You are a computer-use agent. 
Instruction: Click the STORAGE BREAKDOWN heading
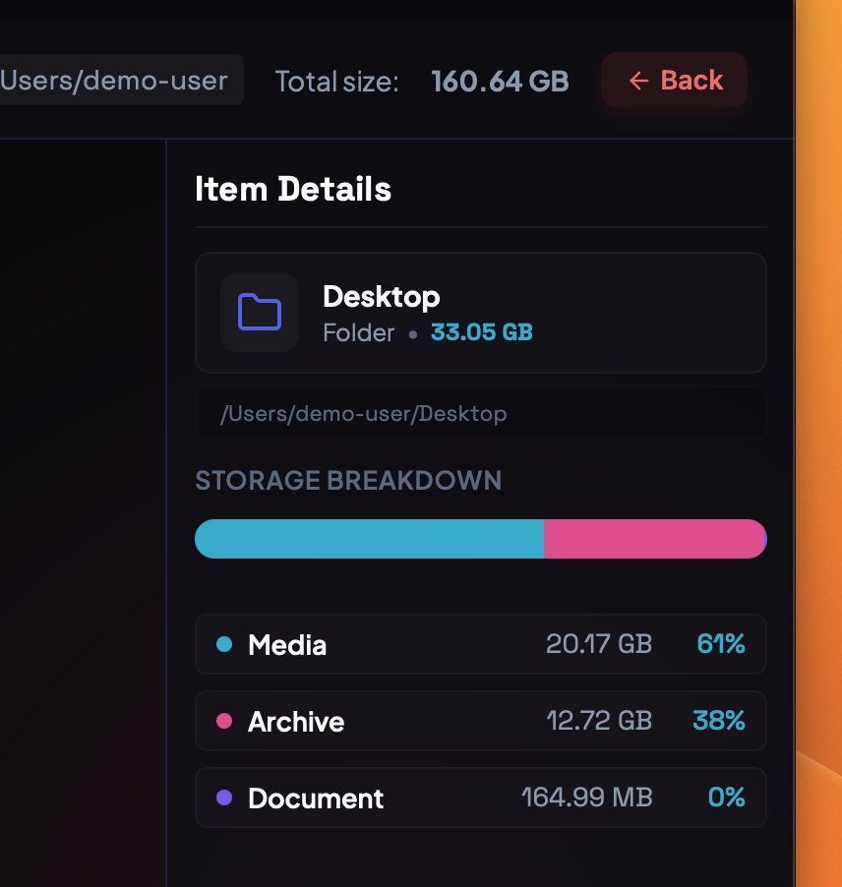[x=348, y=481]
